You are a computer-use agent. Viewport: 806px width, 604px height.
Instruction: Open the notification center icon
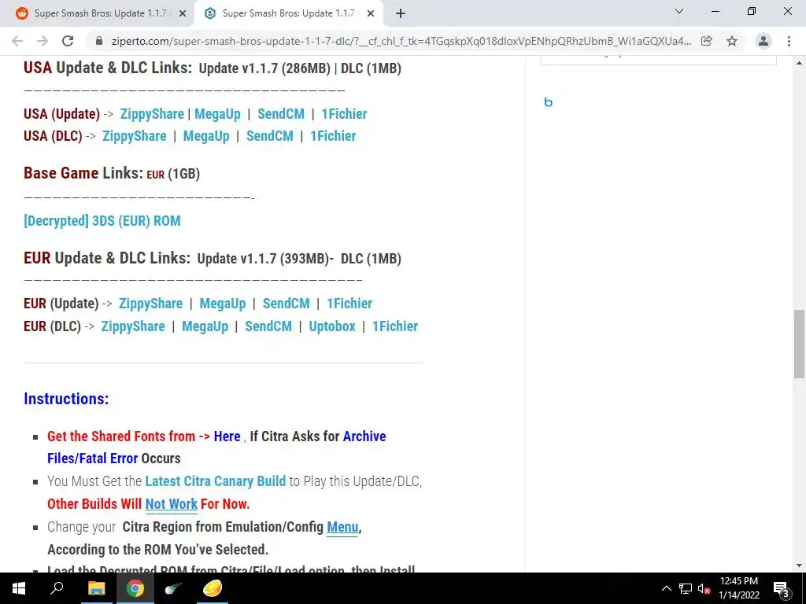coord(781,588)
